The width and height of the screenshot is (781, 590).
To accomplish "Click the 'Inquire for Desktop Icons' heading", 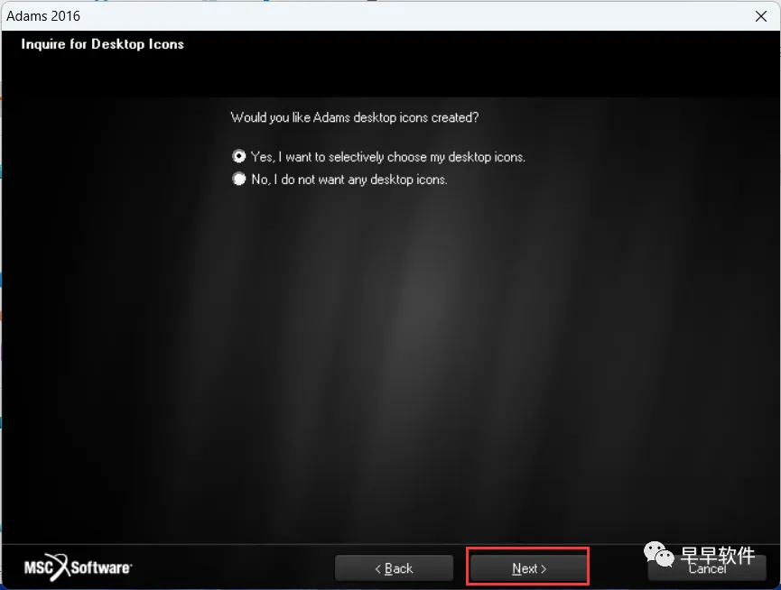I will 103,44.
